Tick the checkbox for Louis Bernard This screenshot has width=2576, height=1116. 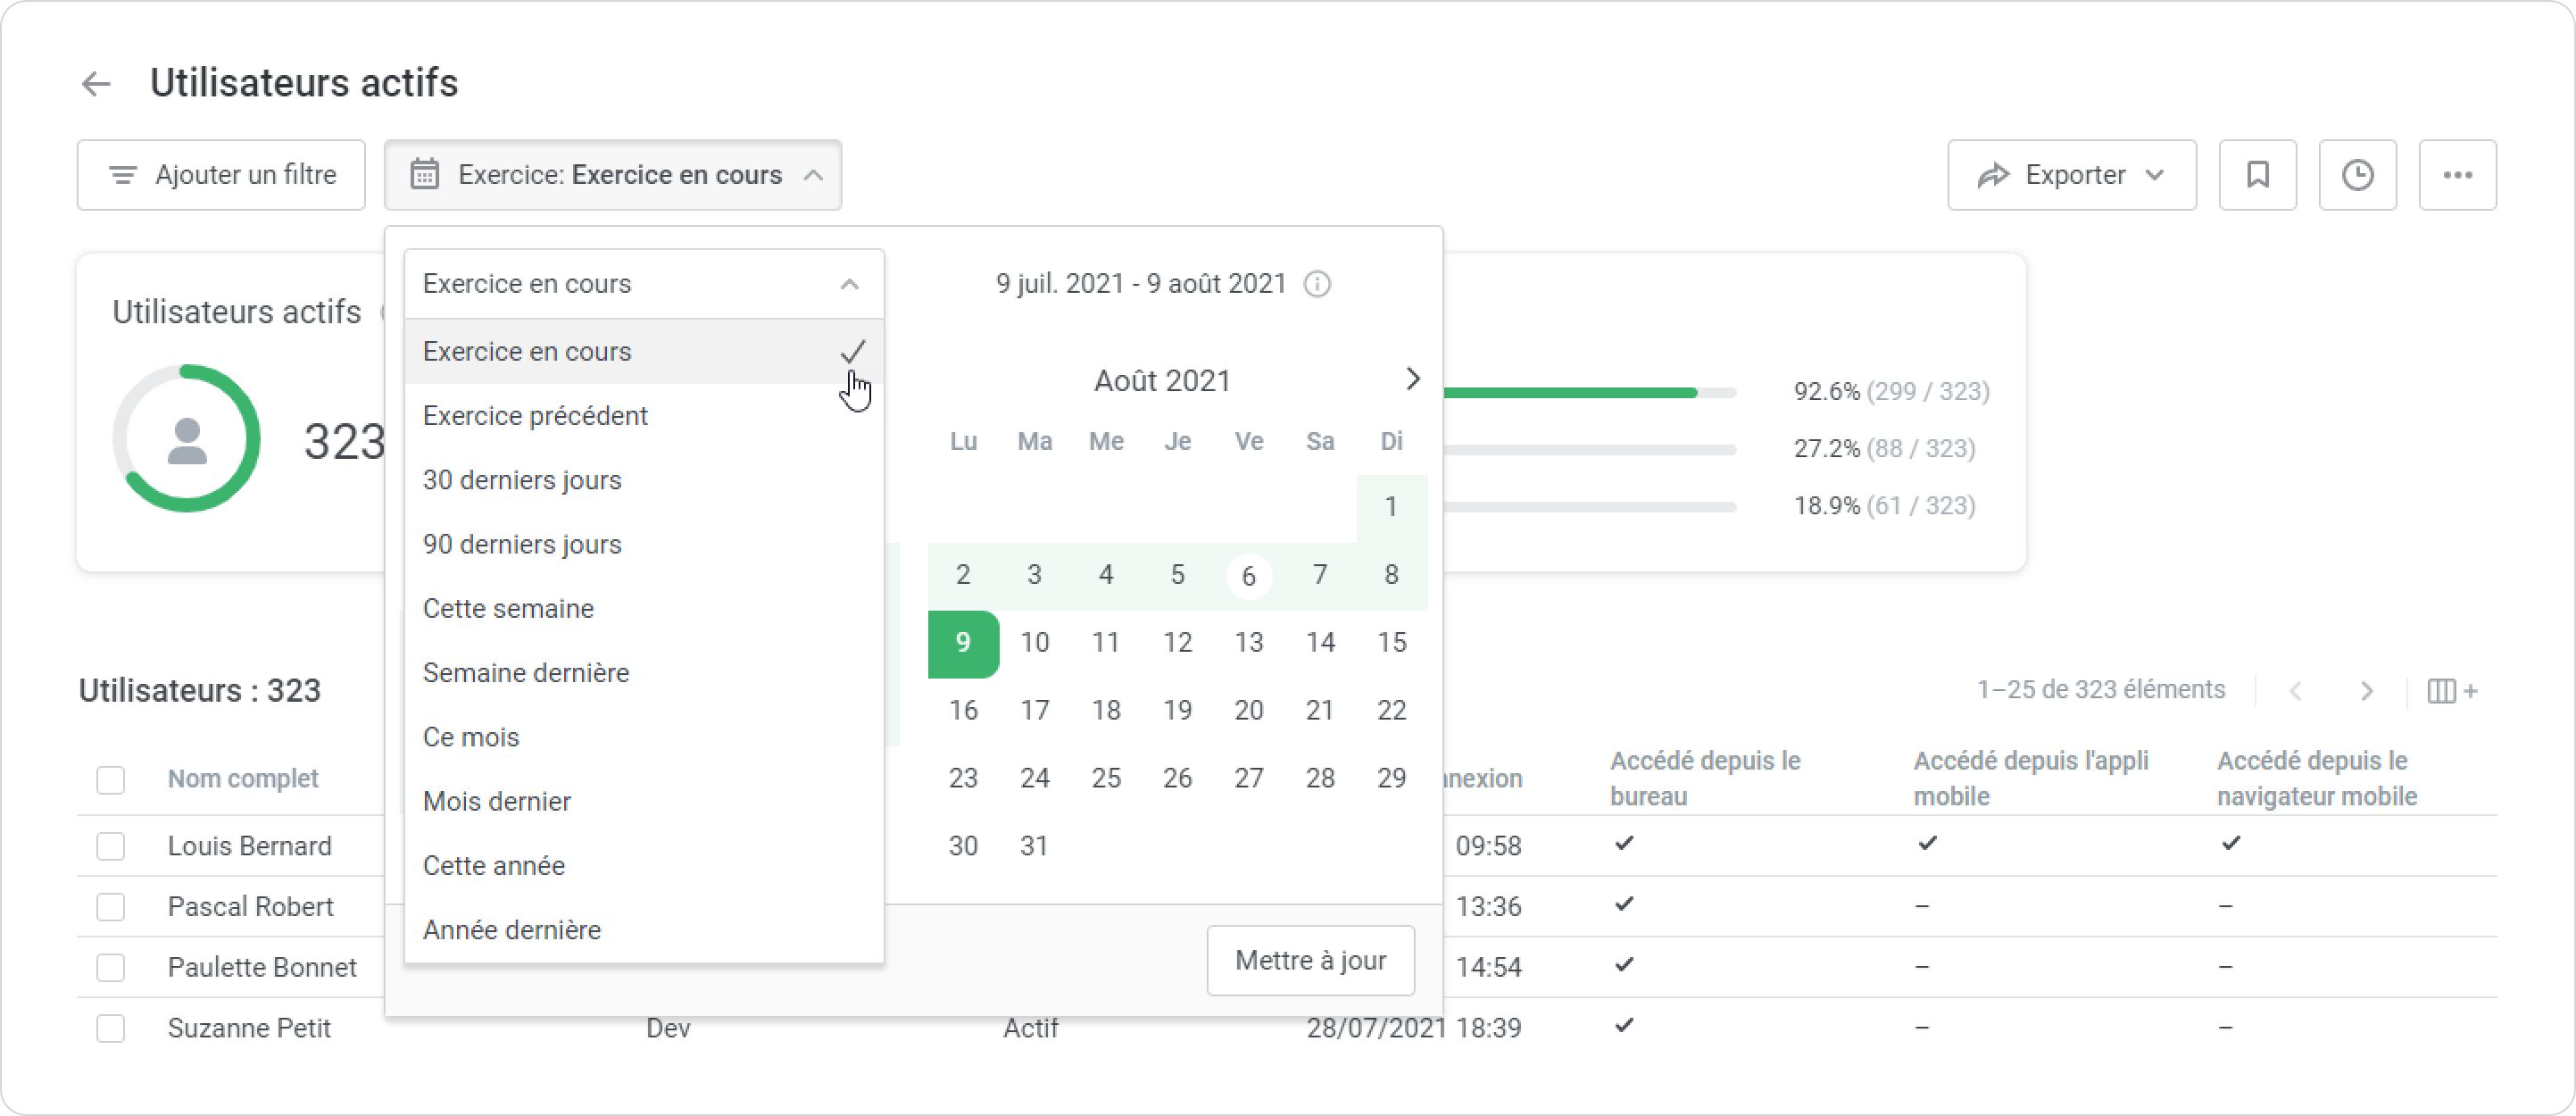pyautogui.click(x=110, y=846)
